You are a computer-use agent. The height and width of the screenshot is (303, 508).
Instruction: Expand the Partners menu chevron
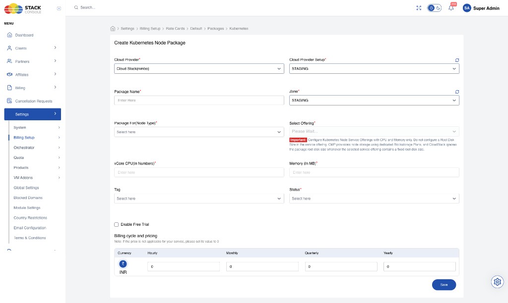click(x=55, y=61)
